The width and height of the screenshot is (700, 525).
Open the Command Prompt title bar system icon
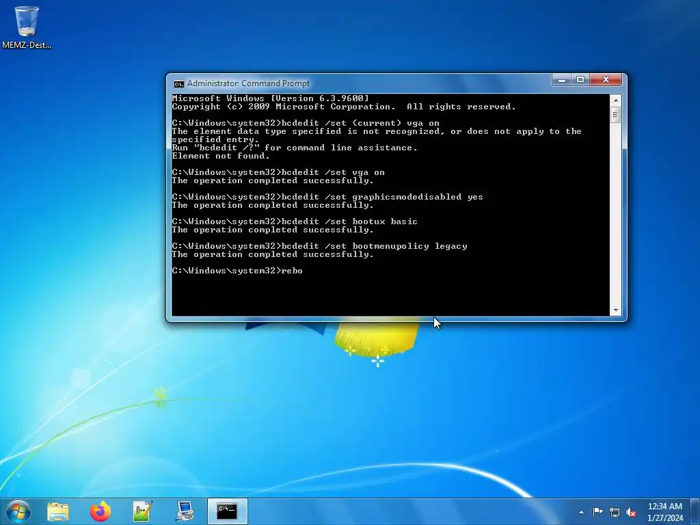(x=179, y=83)
